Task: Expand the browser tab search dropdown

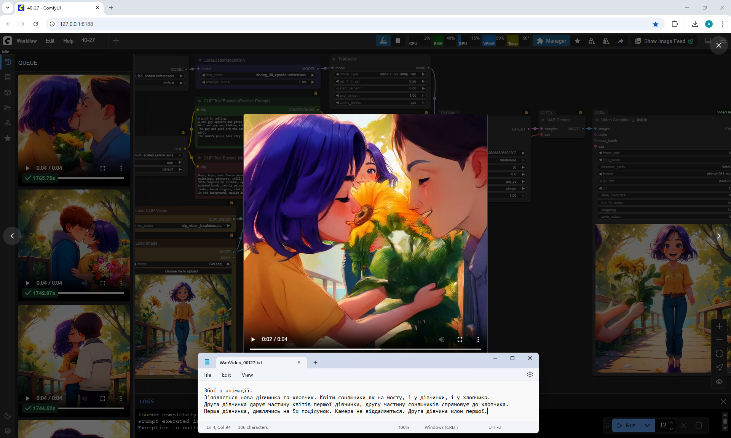Action: tap(8, 8)
